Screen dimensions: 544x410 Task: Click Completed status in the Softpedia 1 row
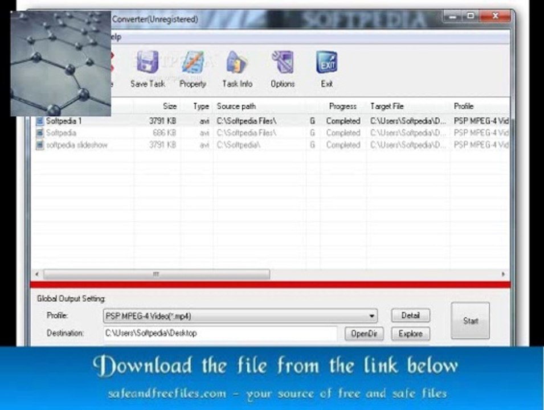coord(343,121)
